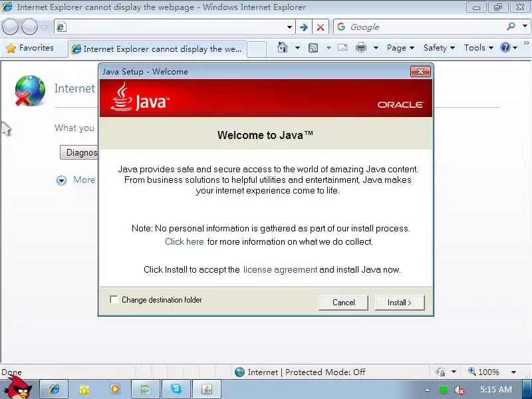532x399 pixels.
Task: Click the Internet Protected Mode status zone
Action: point(300,372)
